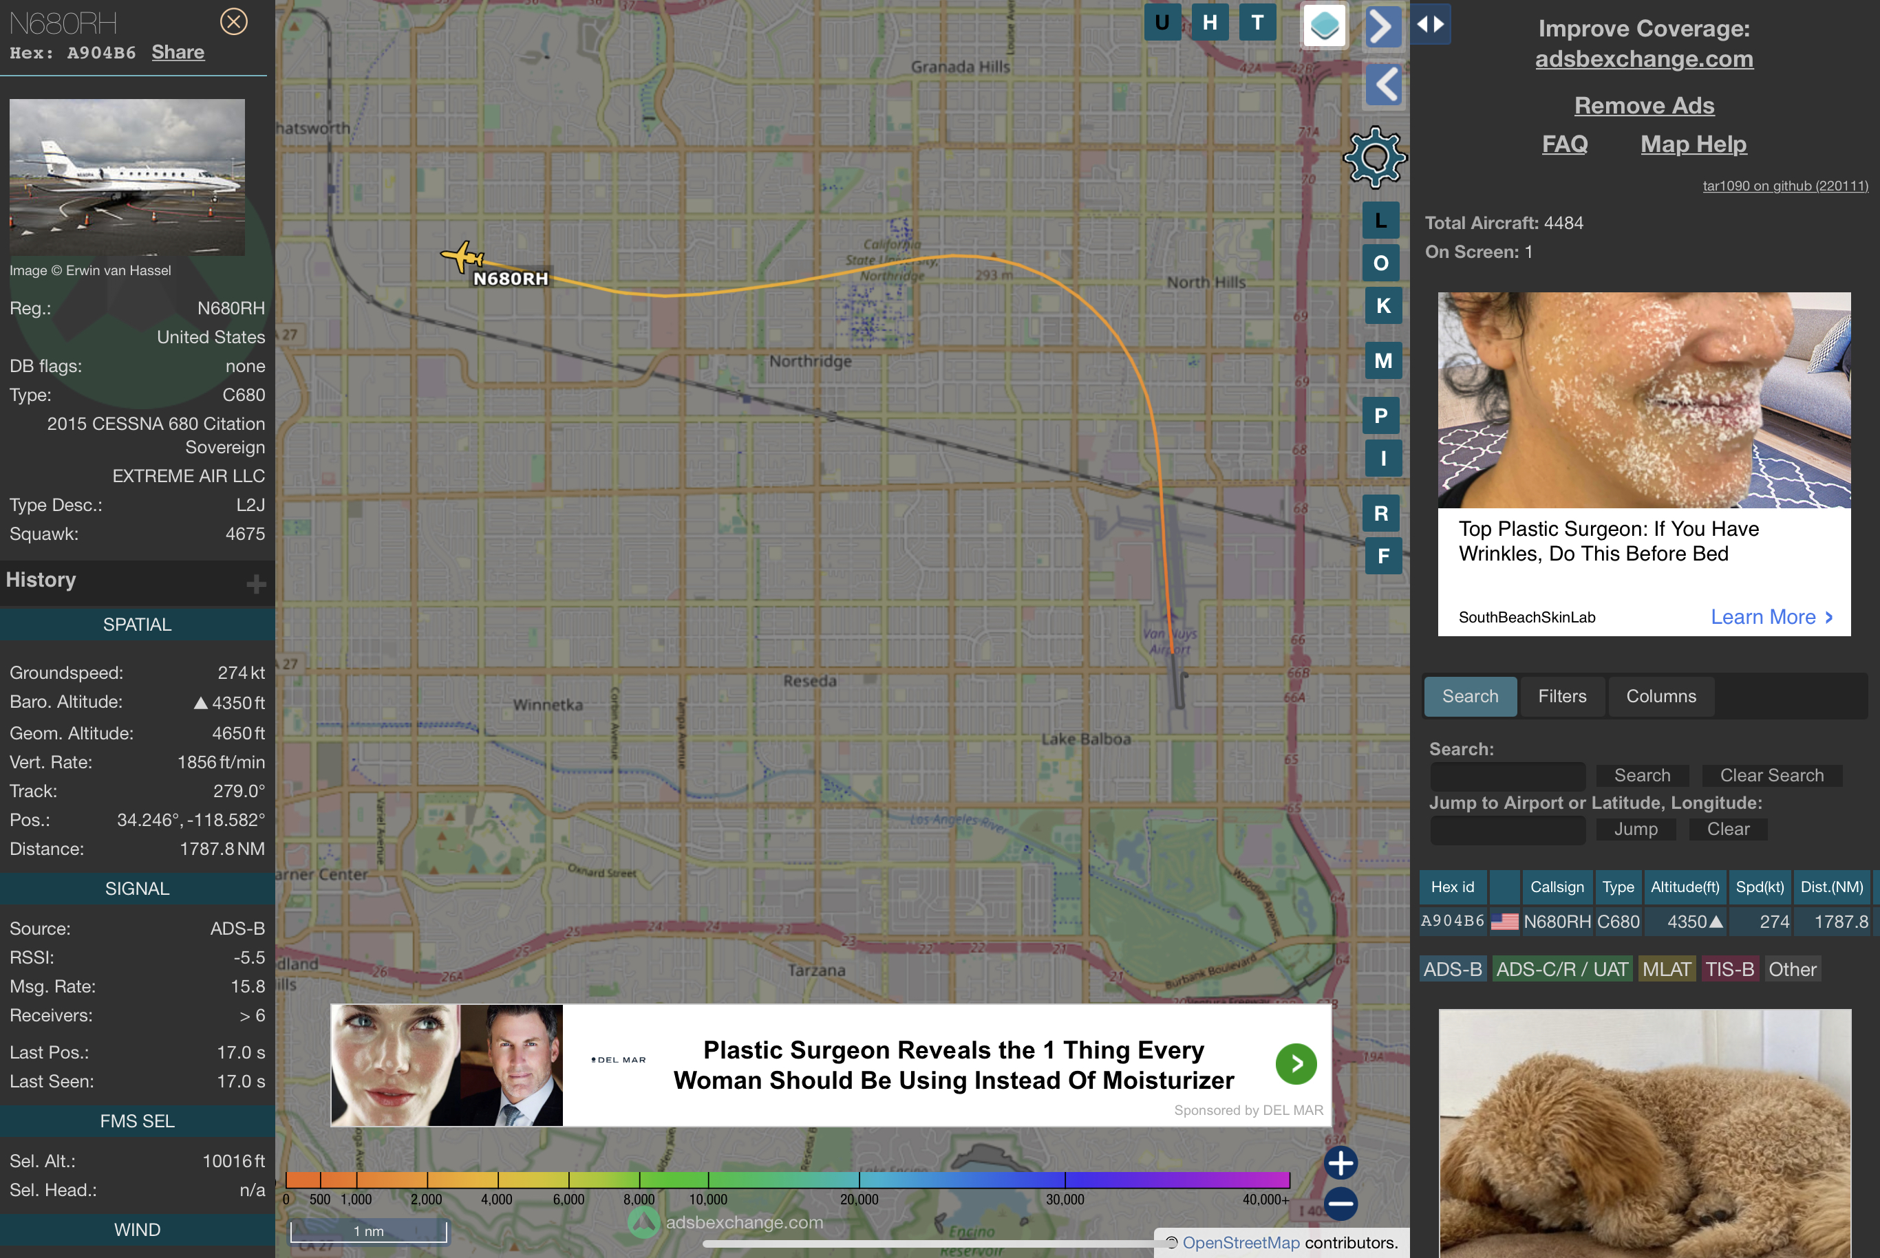
Task: Toggle the O map button
Action: (x=1380, y=263)
